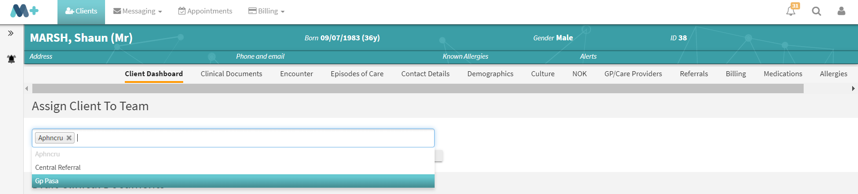The width and height of the screenshot is (858, 194).
Task: Remove the Aphncru tag with its x
Action: coord(69,138)
